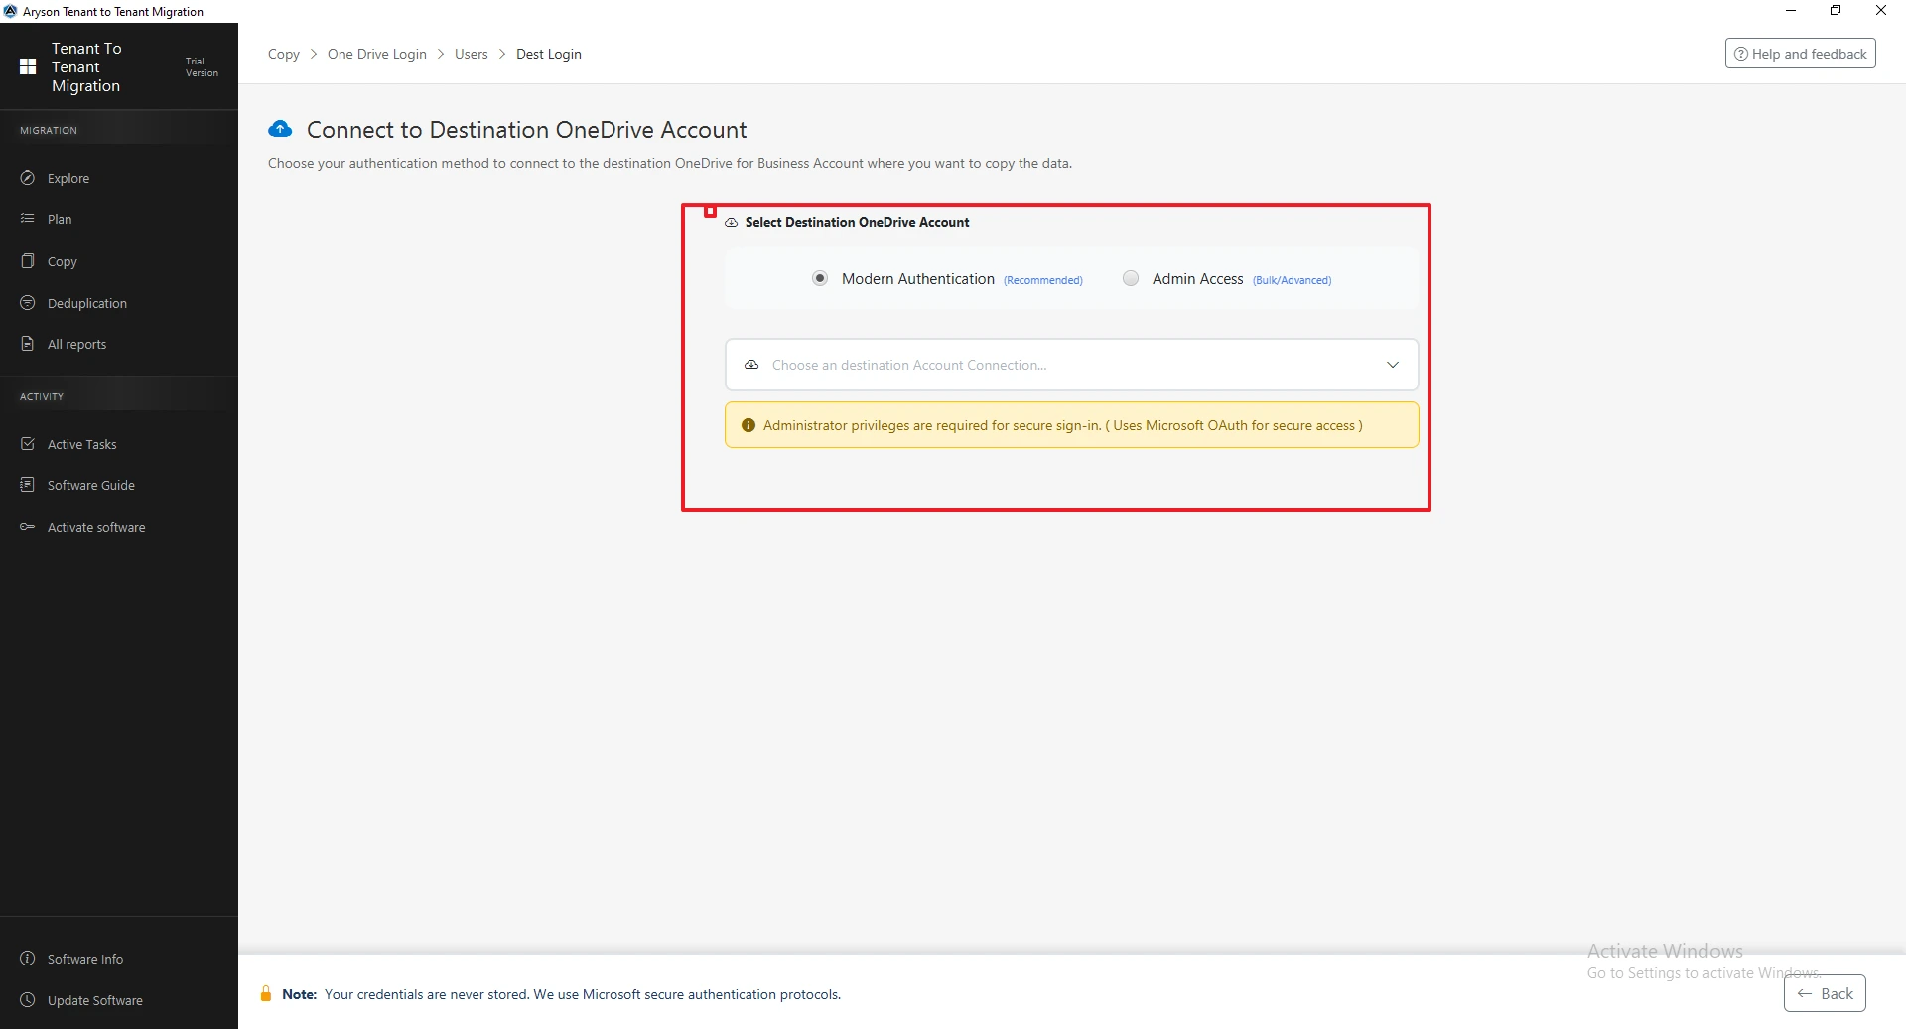Click the MIGRATION section header
The width and height of the screenshot is (1906, 1029).
pyautogui.click(x=49, y=130)
